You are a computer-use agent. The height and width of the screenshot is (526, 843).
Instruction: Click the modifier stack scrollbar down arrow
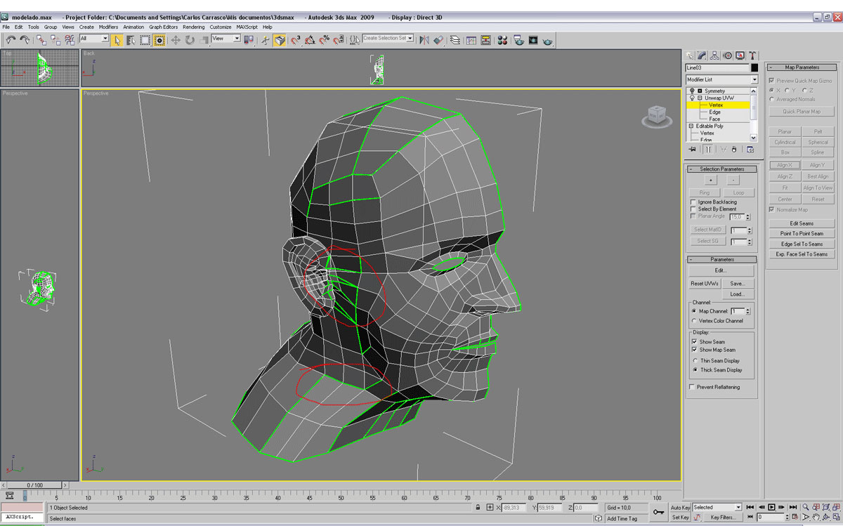[x=754, y=138]
